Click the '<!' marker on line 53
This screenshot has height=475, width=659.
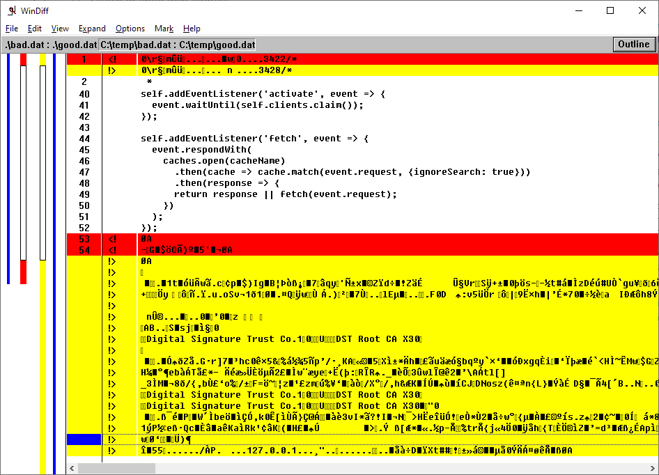[111, 239]
